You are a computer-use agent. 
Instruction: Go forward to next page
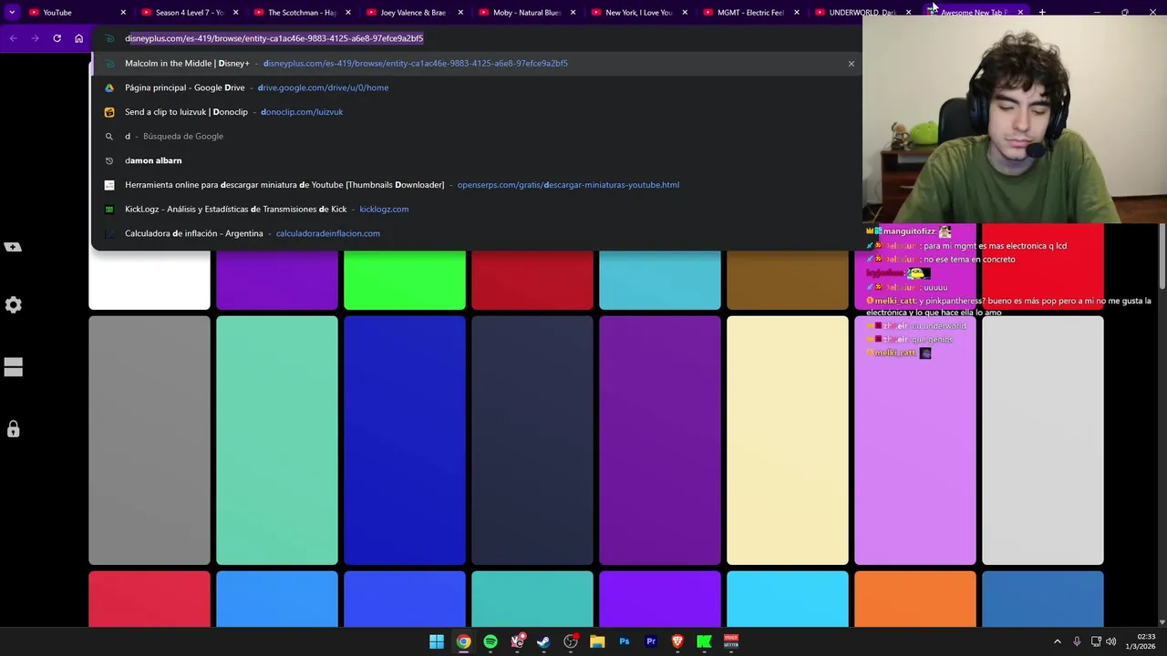coord(35,38)
